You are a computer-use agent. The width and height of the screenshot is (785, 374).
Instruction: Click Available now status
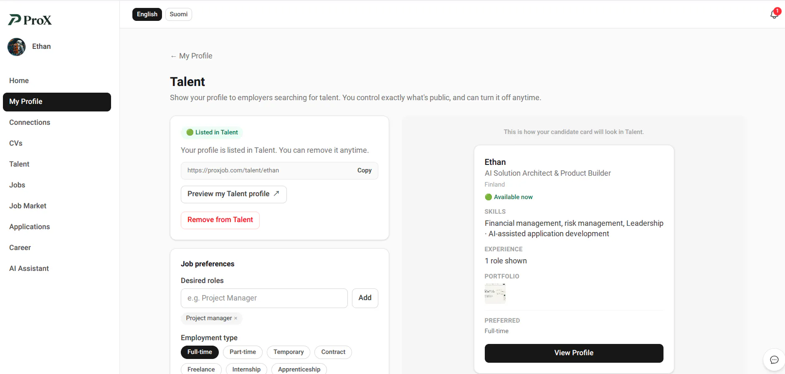click(x=509, y=197)
